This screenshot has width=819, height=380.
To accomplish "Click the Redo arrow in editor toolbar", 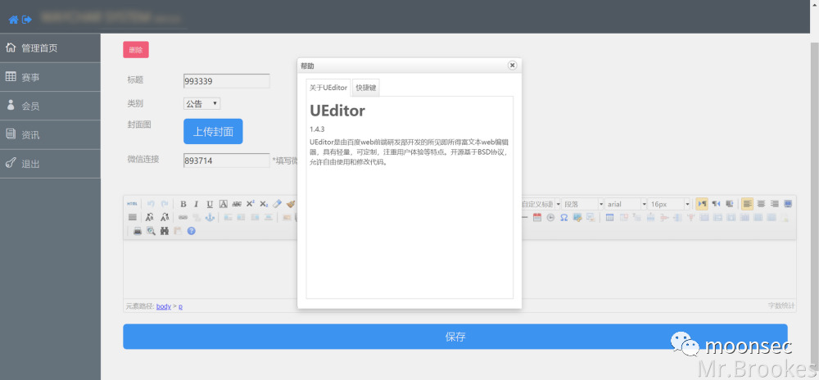I will pyautogui.click(x=164, y=204).
